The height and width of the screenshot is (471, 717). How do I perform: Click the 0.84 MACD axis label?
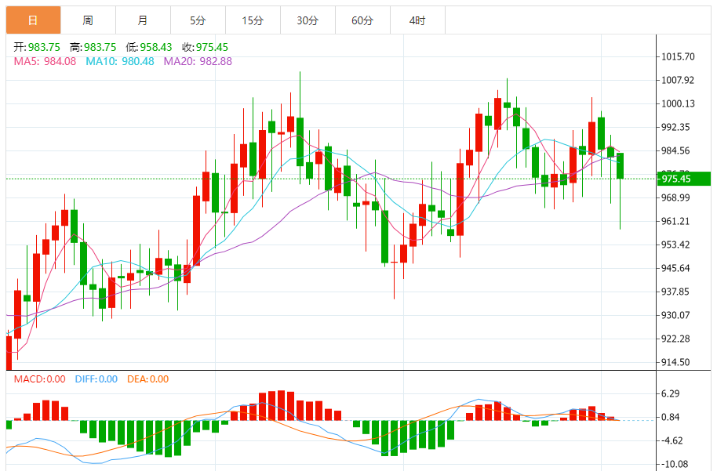coord(671,417)
